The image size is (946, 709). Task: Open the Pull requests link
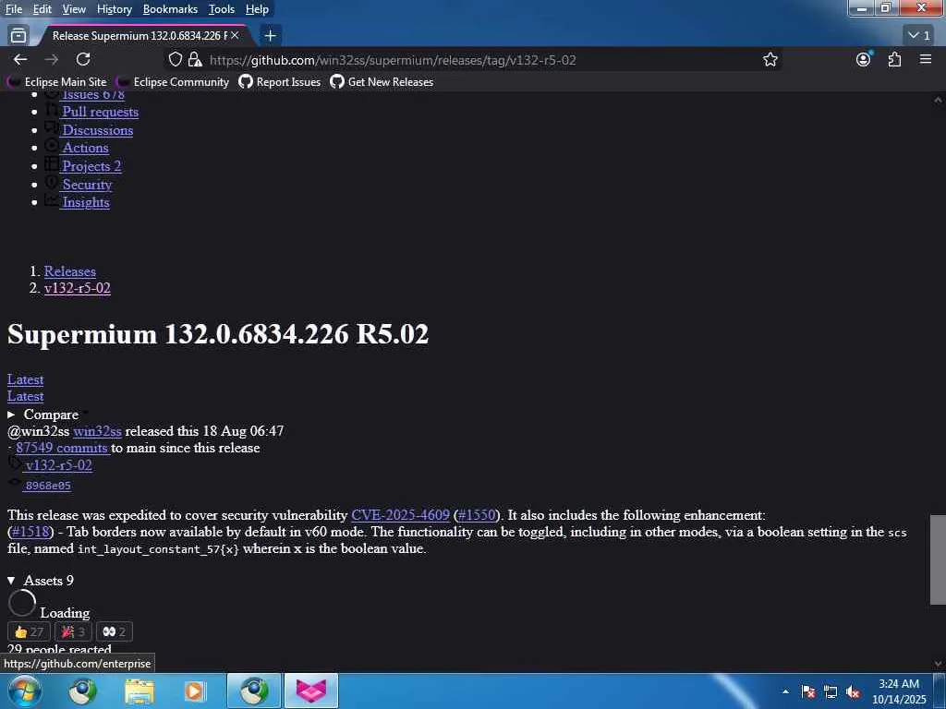pos(100,112)
